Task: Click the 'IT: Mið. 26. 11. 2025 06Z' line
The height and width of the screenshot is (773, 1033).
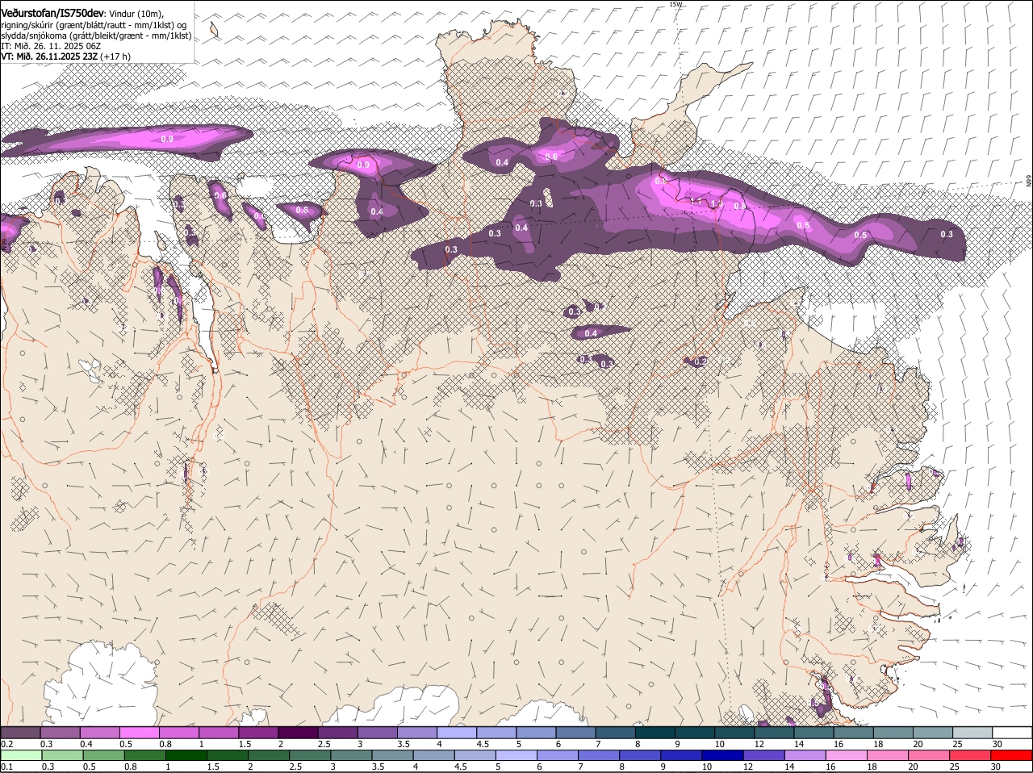Action: click(x=51, y=46)
